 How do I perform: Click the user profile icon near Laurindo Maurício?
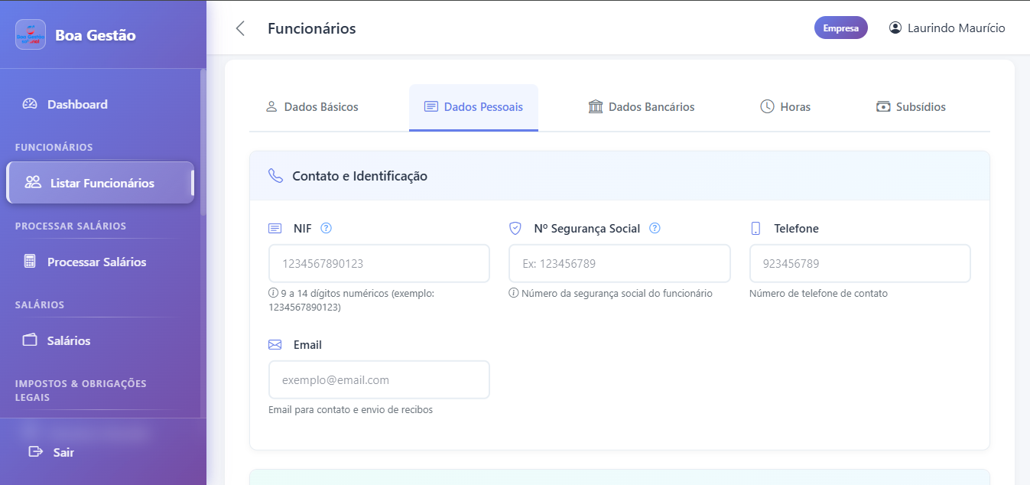pyautogui.click(x=894, y=28)
